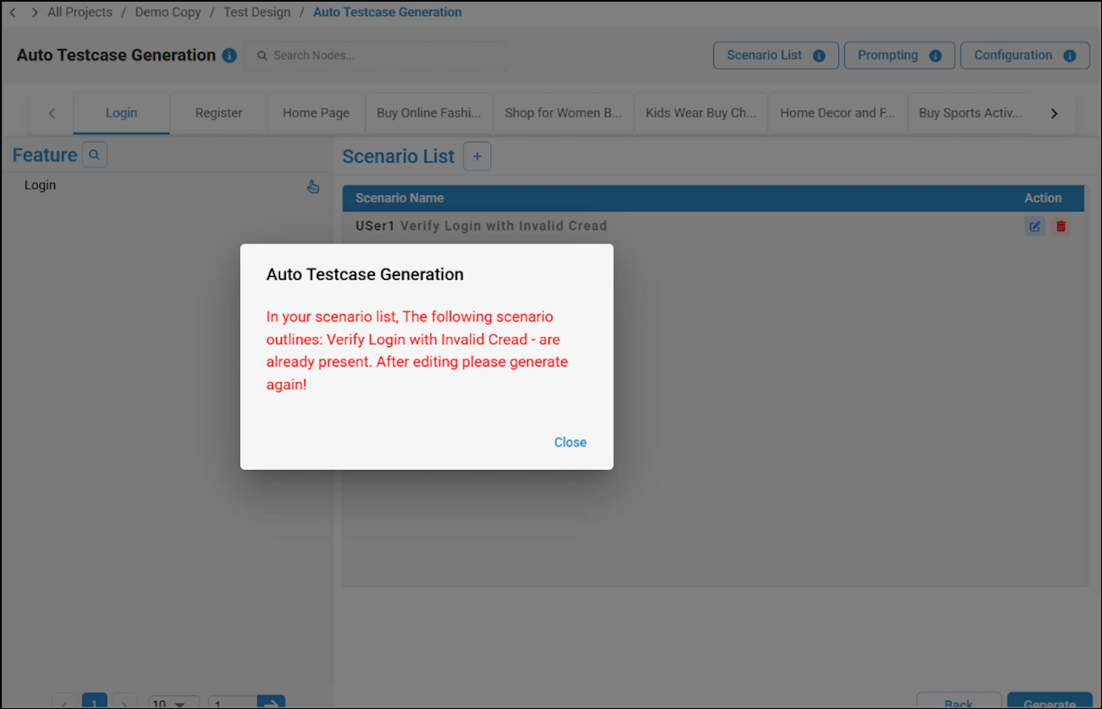The height and width of the screenshot is (709, 1102).
Task: Open the Kids Wear Buy Ch... tab
Action: pos(701,113)
